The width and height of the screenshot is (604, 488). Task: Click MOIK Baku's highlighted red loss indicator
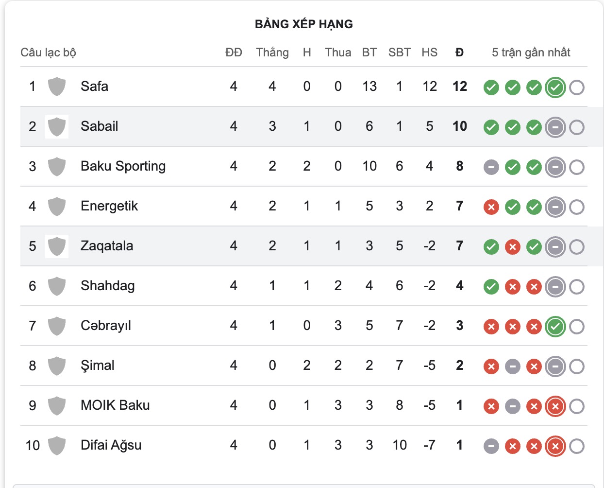coord(555,405)
